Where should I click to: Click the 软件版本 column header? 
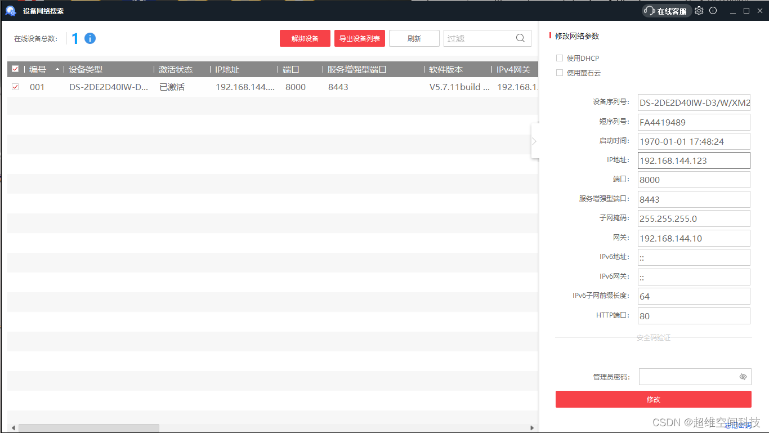(x=446, y=69)
